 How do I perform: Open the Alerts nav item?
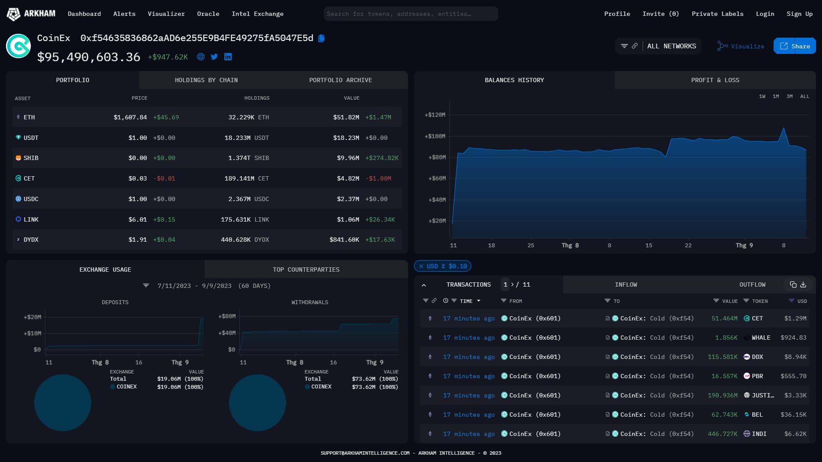point(125,14)
